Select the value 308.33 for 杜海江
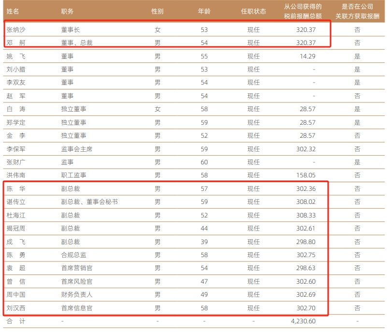Screen dimensions: 390x332 [x=306, y=215]
